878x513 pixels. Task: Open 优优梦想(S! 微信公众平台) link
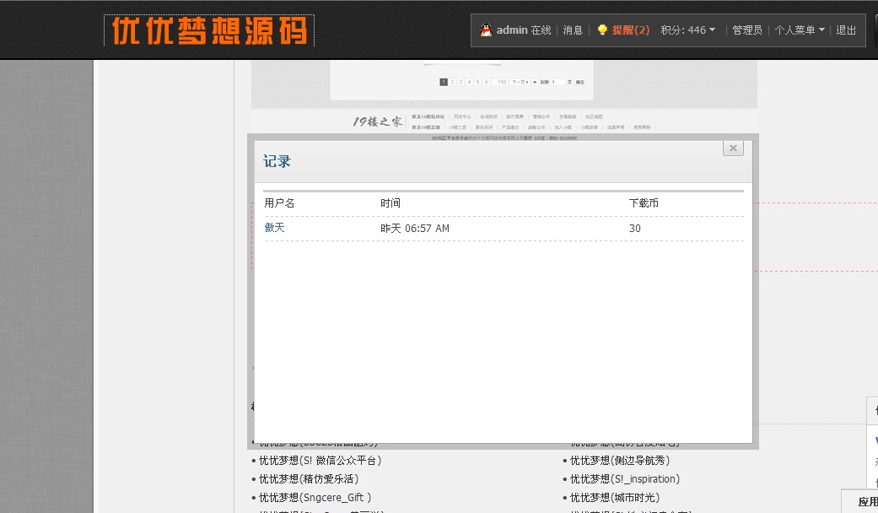320,461
